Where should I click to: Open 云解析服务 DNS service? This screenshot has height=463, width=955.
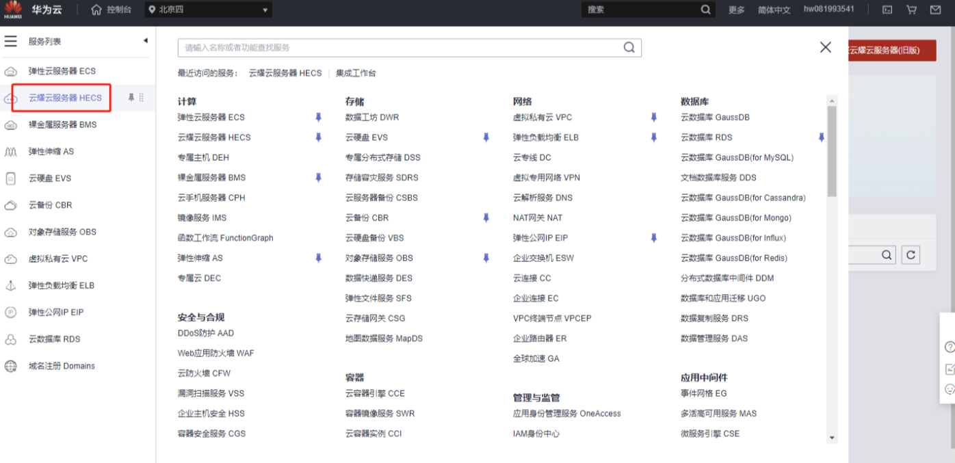(543, 198)
